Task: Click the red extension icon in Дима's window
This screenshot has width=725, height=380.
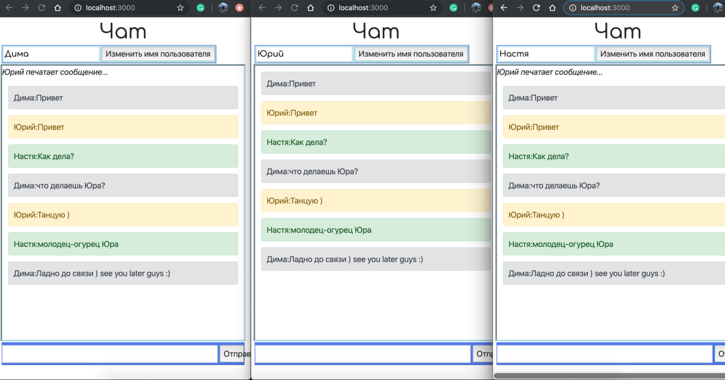Action: click(x=239, y=8)
